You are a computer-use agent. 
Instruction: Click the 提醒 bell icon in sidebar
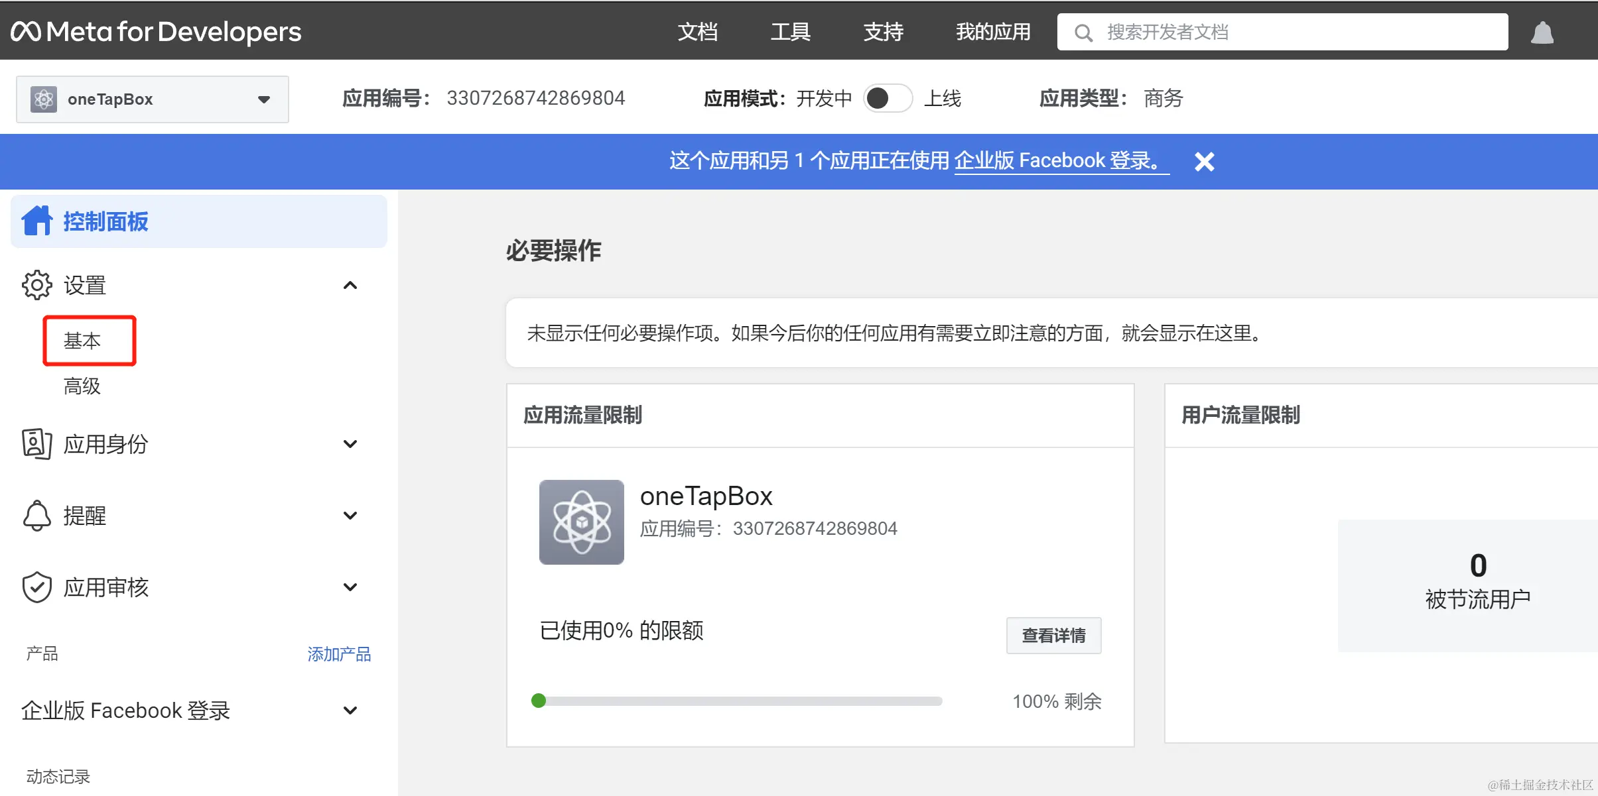[x=36, y=515]
